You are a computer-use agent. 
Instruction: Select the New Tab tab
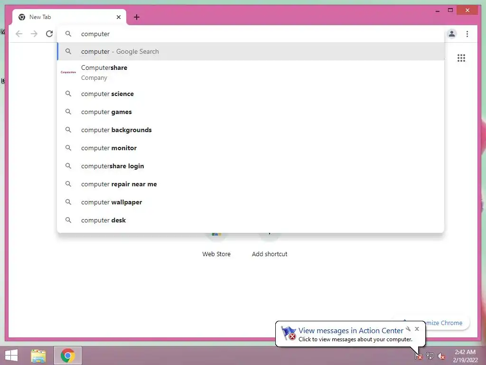pos(69,17)
